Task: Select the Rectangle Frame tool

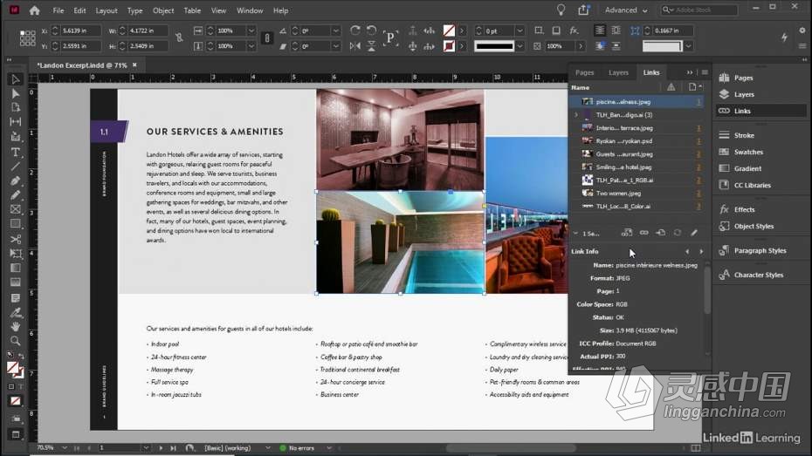Action: tap(15, 209)
